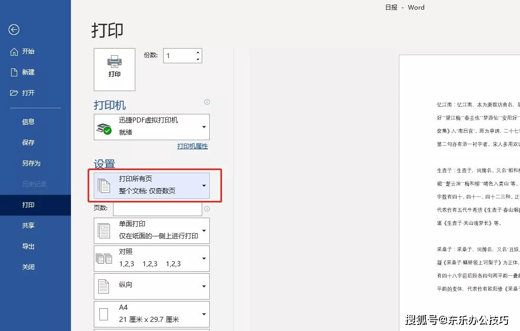Open the 迅捷PDF虚拟打印机 printer dropdown

click(x=152, y=127)
